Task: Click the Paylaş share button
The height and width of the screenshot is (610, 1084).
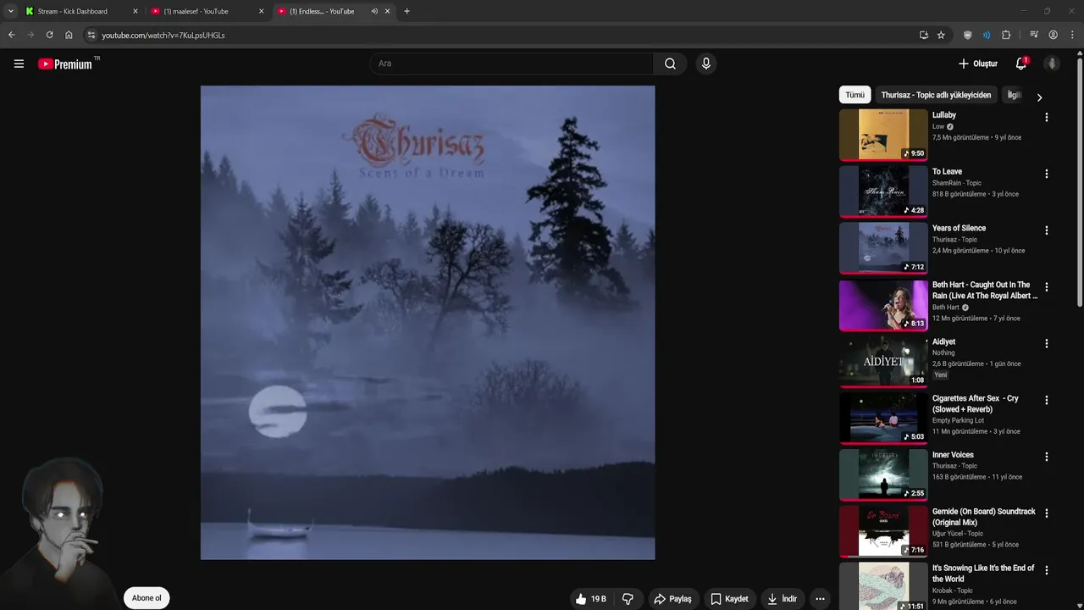Action: pos(673,599)
